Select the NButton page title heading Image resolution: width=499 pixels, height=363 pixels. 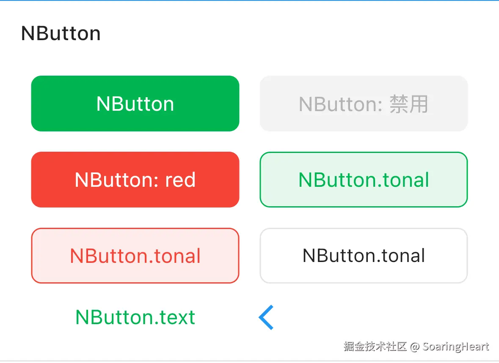61,33
